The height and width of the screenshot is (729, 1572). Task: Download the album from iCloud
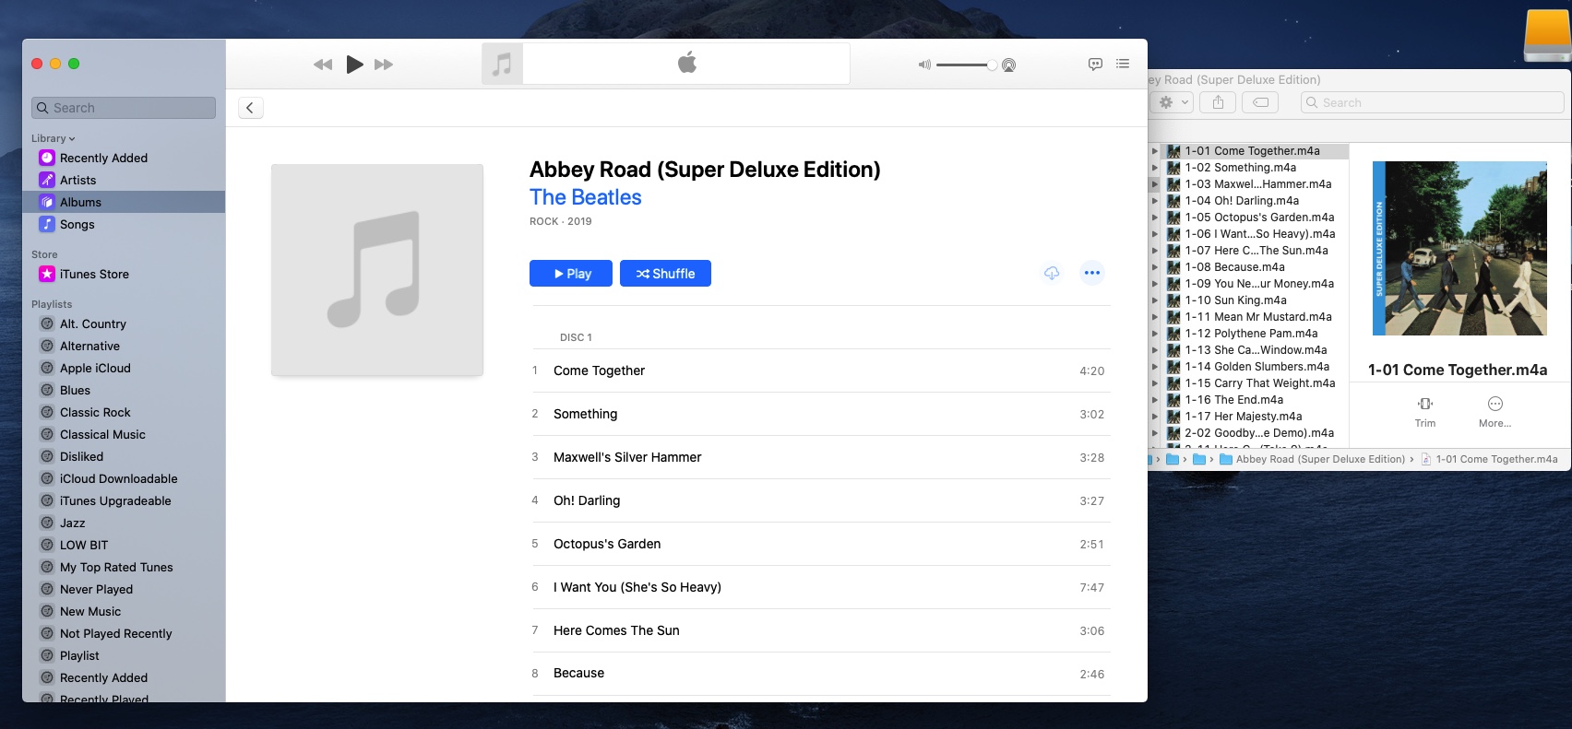1052,273
